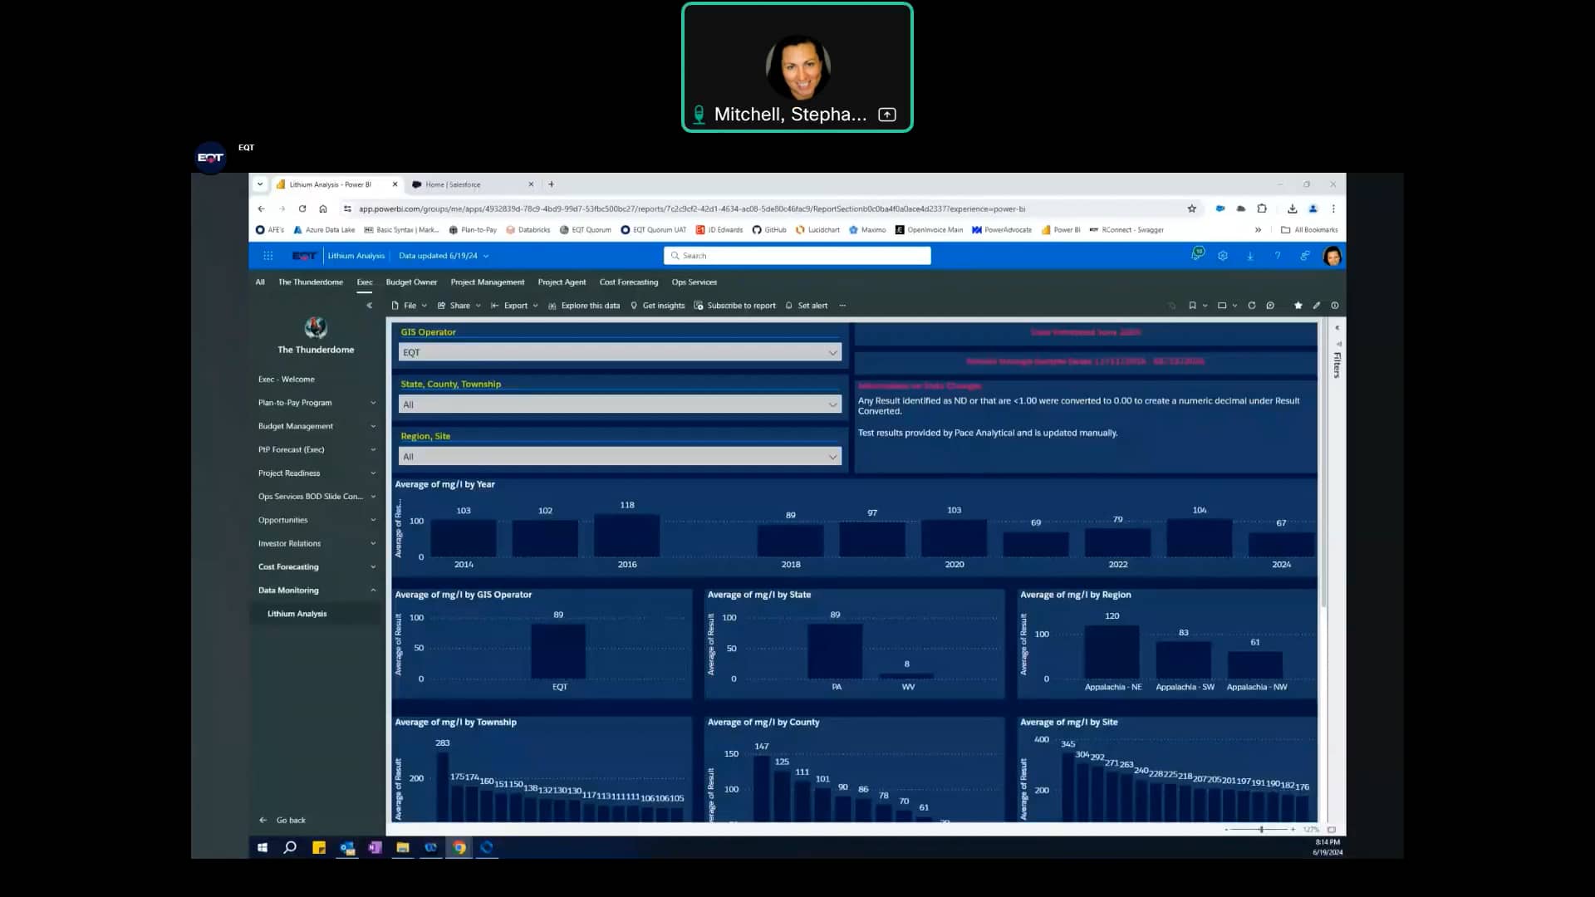Switch to the Budget Owner tab

[411, 282]
